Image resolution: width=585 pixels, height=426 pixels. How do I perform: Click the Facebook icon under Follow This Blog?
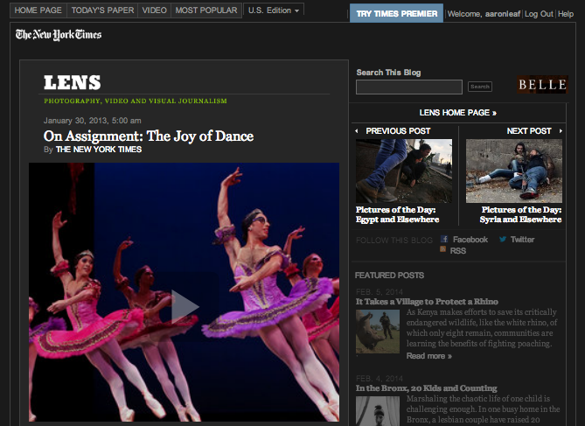[444, 239]
